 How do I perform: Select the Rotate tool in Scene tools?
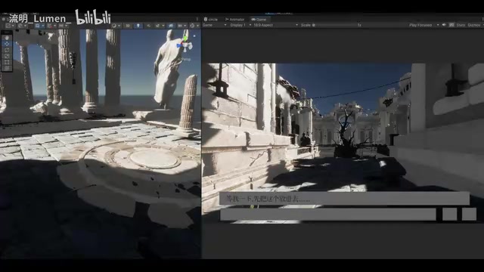[7, 50]
